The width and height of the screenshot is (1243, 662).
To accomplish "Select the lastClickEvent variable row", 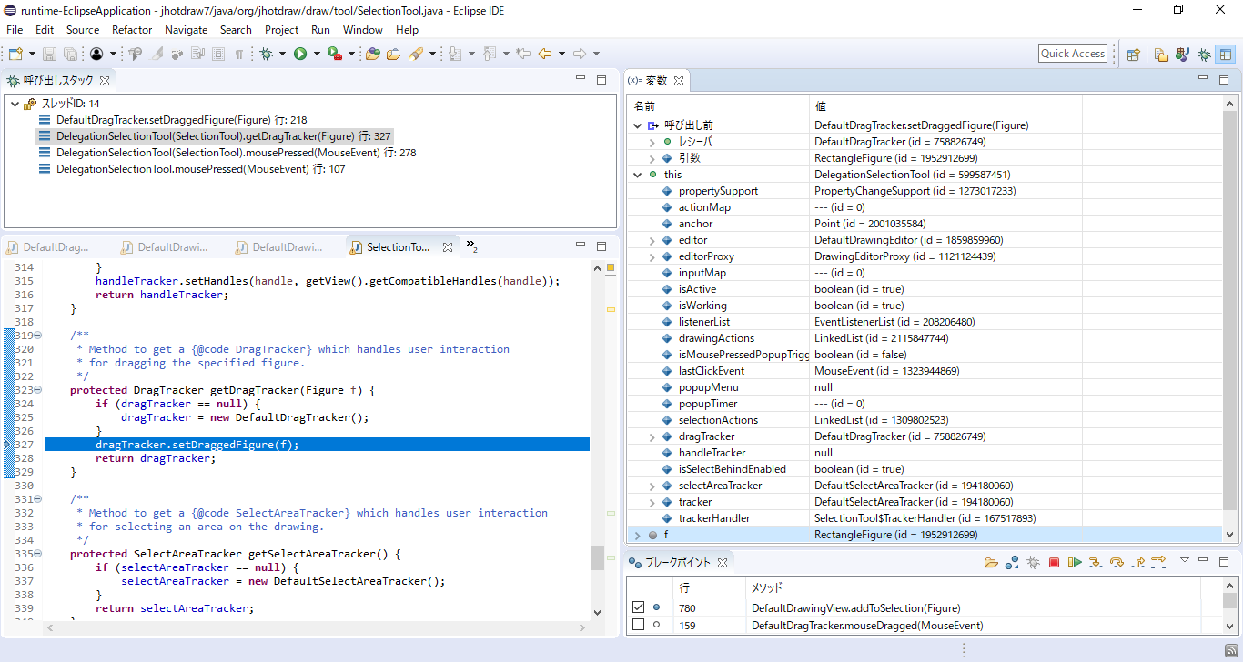I will (924, 371).
